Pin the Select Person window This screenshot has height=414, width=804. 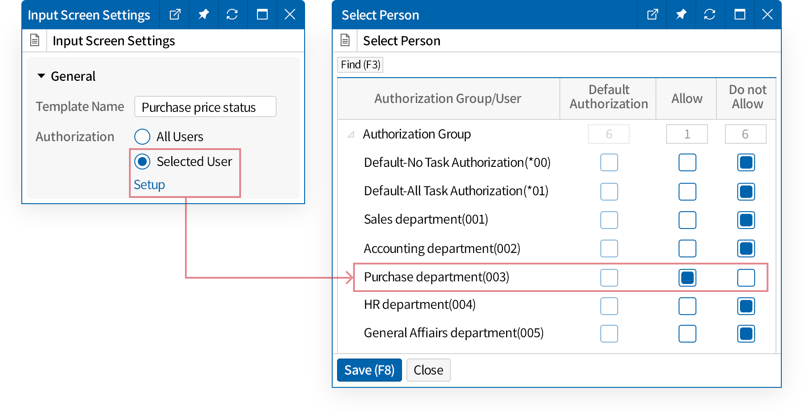681,15
